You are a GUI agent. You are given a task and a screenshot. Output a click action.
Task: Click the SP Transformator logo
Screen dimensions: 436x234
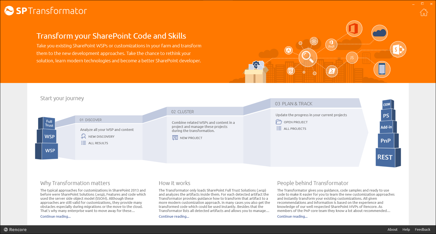click(x=46, y=11)
